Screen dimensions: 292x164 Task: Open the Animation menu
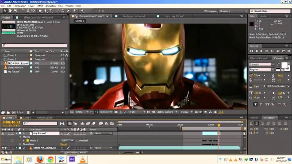(x=50, y=6)
